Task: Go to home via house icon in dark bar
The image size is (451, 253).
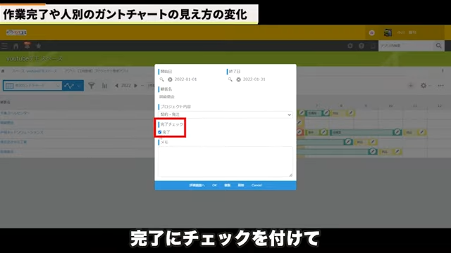Action: (16, 46)
